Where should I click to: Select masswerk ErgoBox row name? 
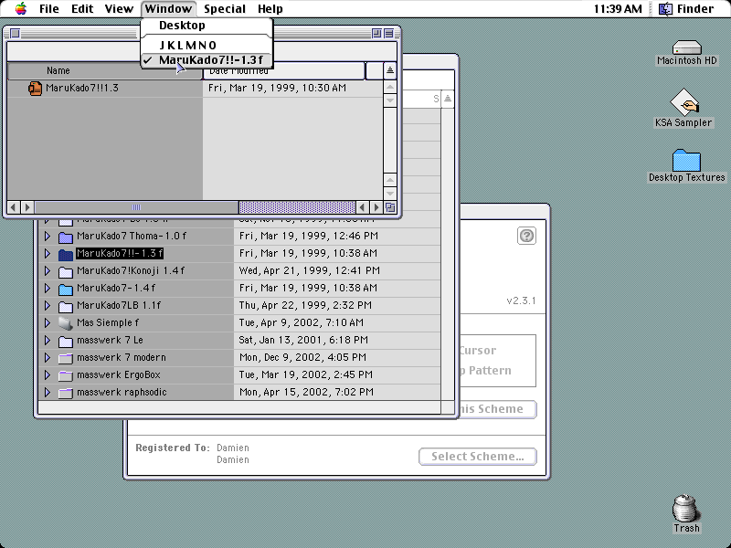119,375
